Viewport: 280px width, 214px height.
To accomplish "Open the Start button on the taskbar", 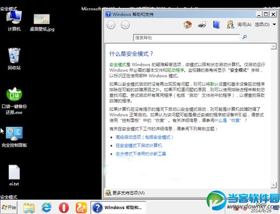I will 9,208.
